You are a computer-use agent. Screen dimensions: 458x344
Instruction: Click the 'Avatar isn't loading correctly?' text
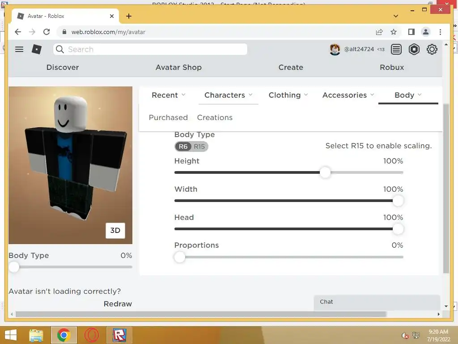64,291
